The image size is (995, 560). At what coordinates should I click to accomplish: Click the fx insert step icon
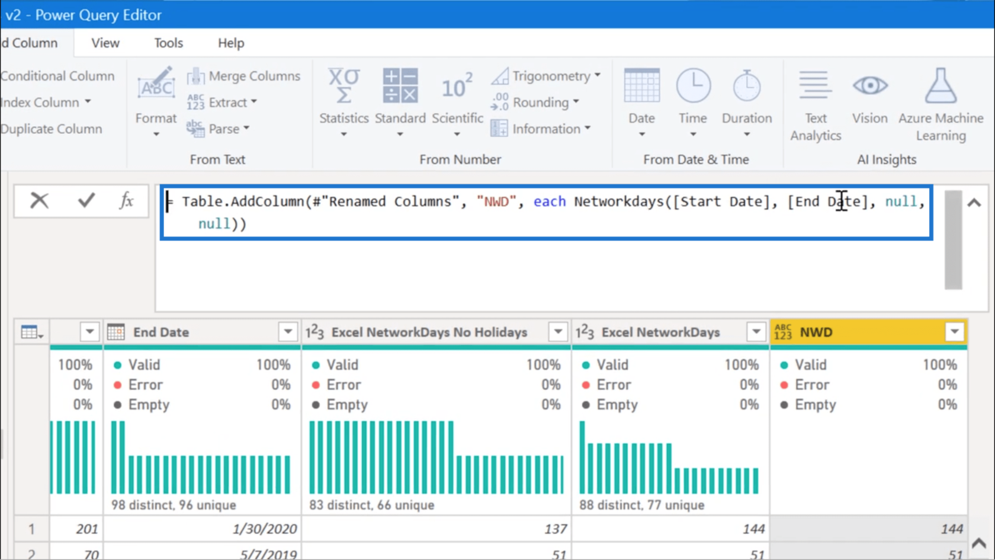[x=126, y=201]
